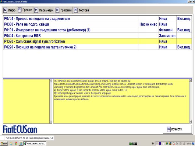Open the EN language indicator
The height and width of the screenshot is (146, 195).
(x=153, y=143)
